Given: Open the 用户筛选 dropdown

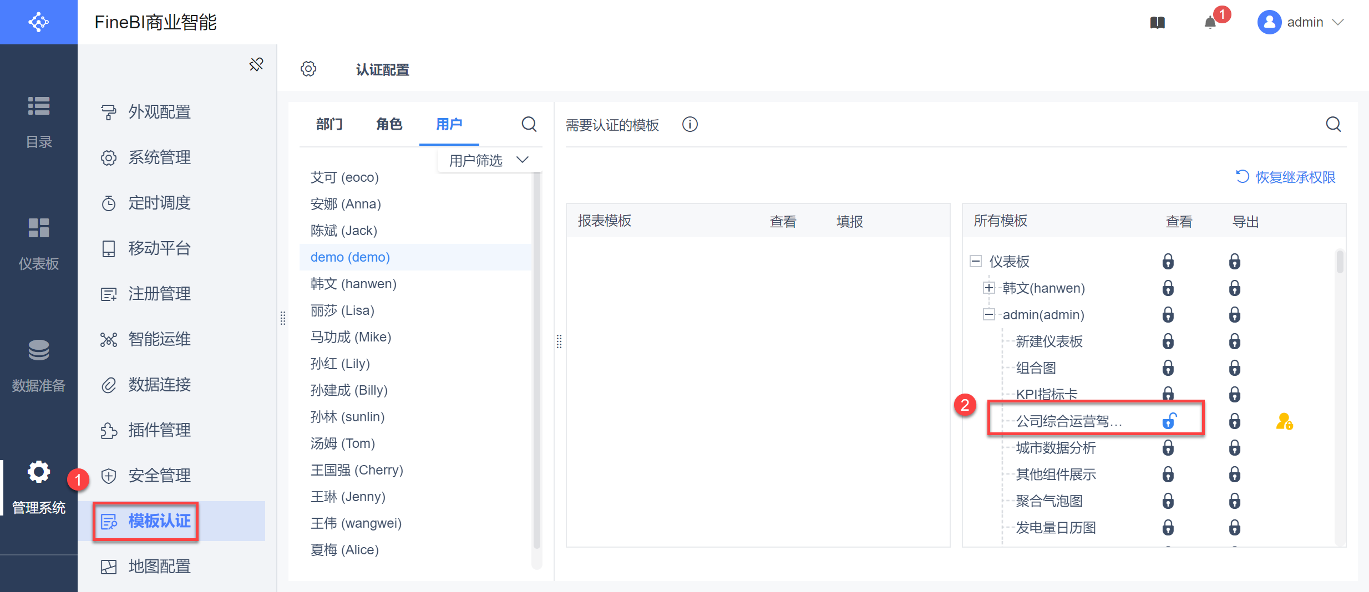Looking at the screenshot, I should [488, 160].
